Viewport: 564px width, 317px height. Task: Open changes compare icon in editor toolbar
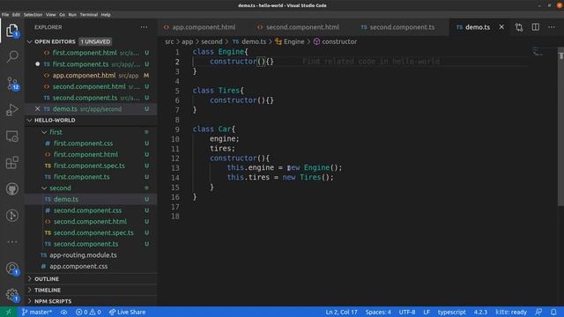pos(519,27)
